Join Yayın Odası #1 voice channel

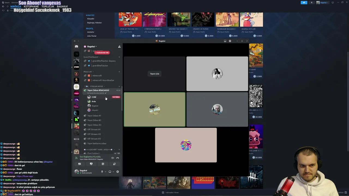[102, 116]
